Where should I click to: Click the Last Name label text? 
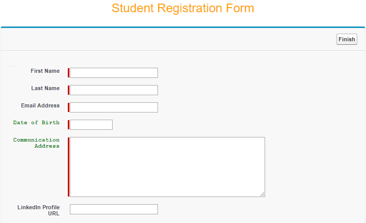[x=45, y=89]
